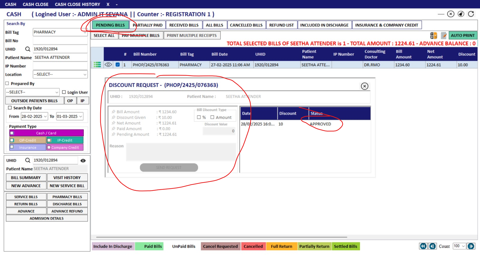
Task: Click the refresh icon at top right
Action: pyautogui.click(x=471, y=14)
